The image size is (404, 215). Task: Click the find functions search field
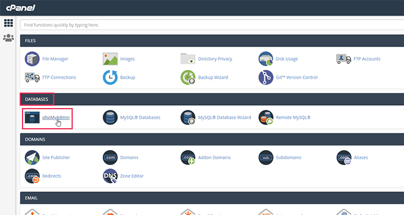pos(212,25)
